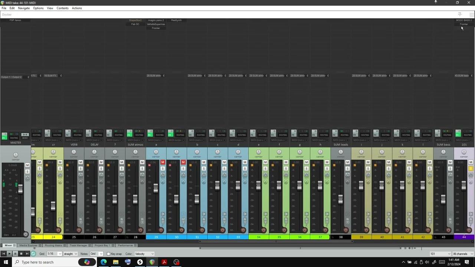
Task: Open the Grid 1/16 dropdown
Action: point(54,254)
